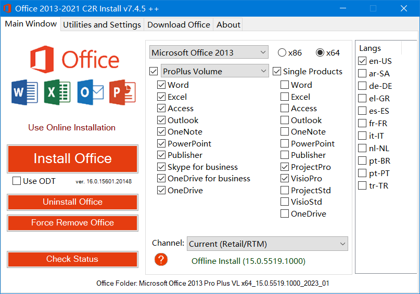420x294 pixels.
Task: Click Use Online Installation link
Action: pyautogui.click(x=72, y=127)
